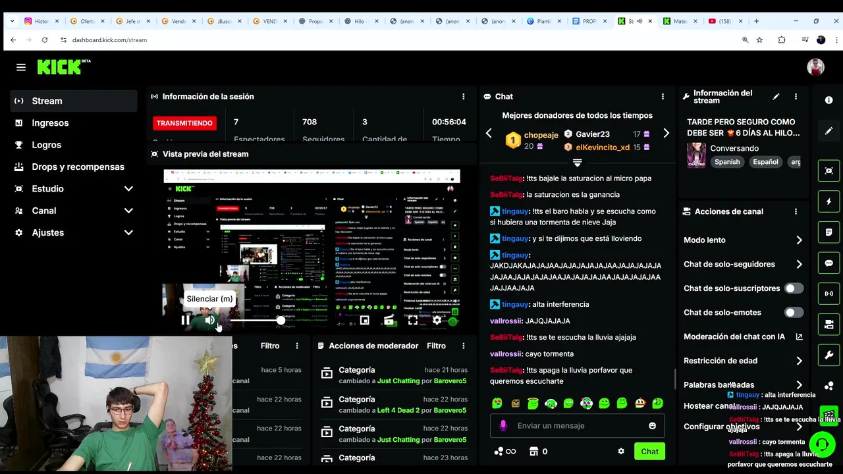Click the Spanish tag
843x474 pixels.
click(727, 162)
